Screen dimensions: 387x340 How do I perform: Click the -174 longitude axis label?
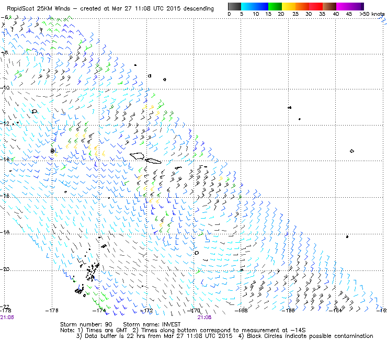click(x=99, y=310)
